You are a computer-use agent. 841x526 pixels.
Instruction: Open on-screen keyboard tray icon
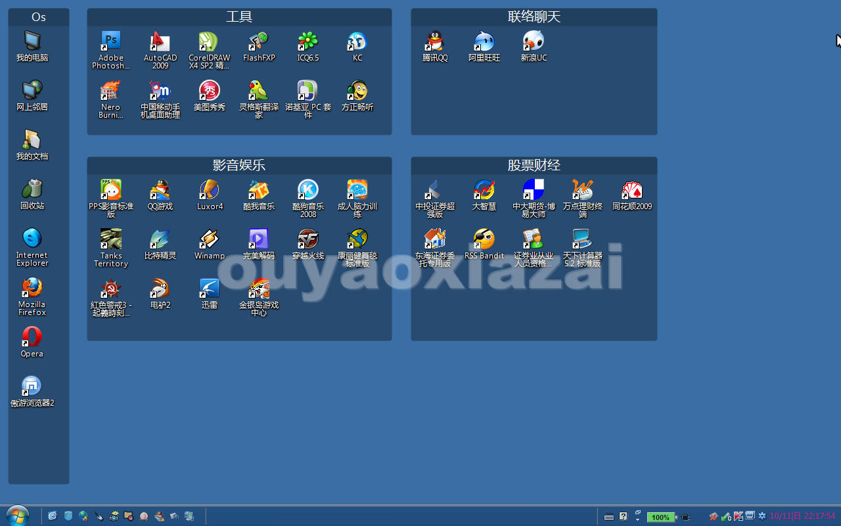pos(609,517)
